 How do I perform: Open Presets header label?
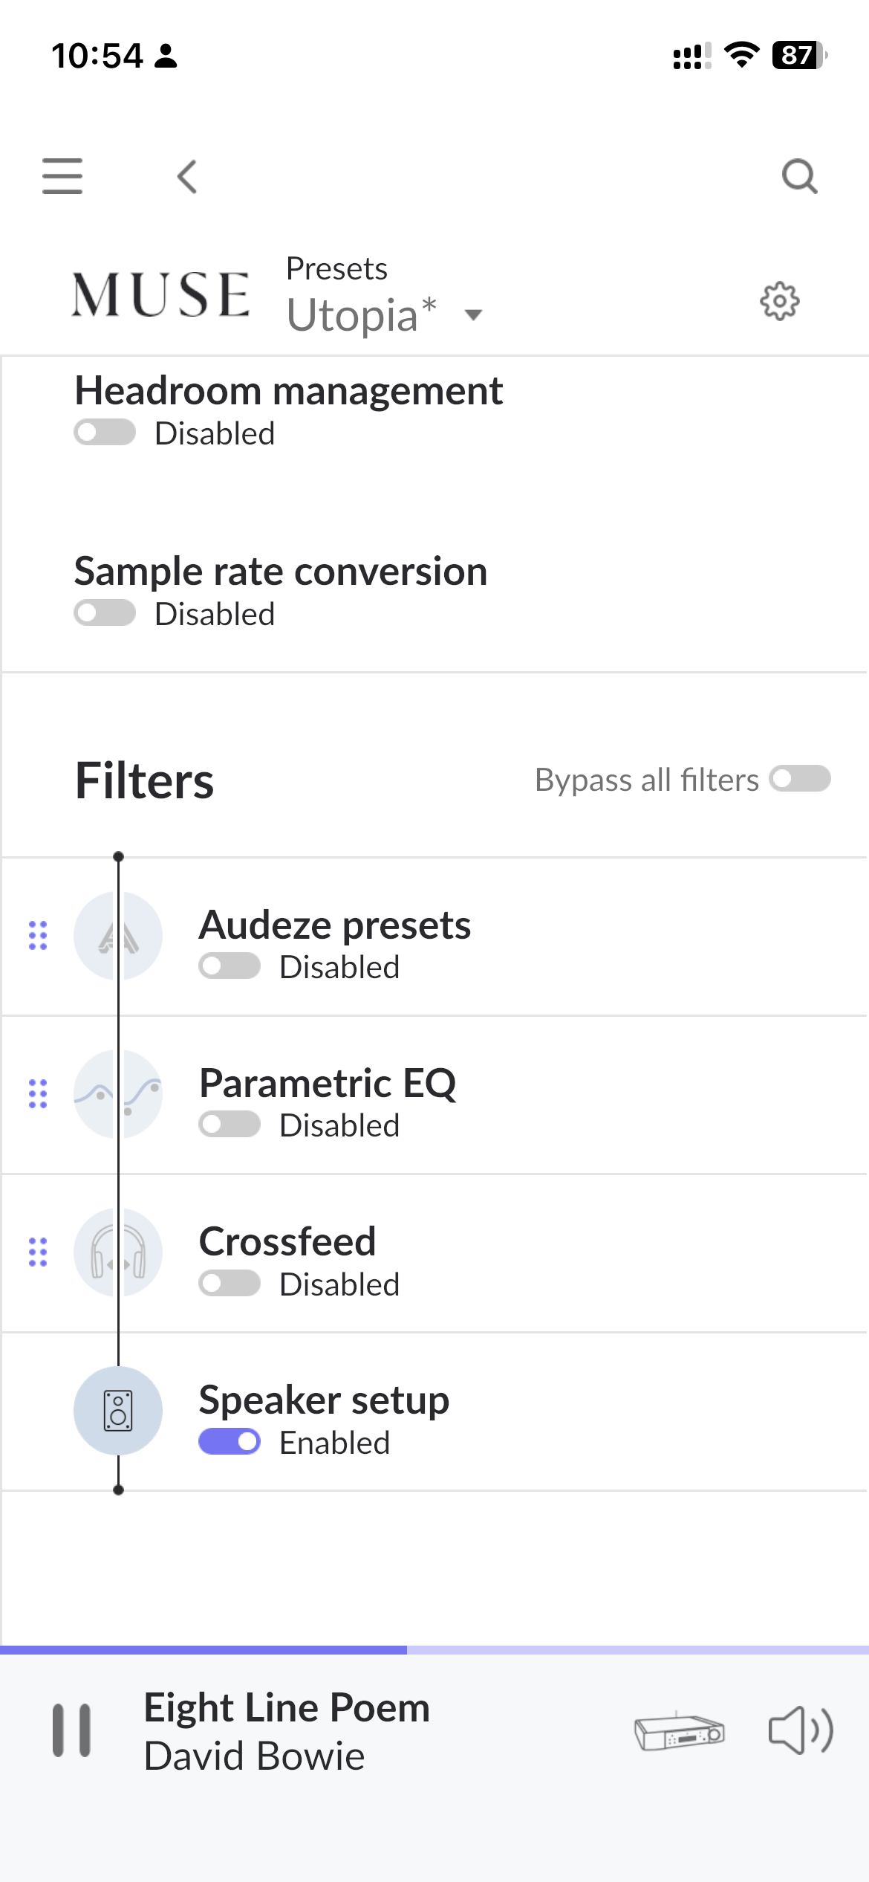pyautogui.click(x=336, y=268)
